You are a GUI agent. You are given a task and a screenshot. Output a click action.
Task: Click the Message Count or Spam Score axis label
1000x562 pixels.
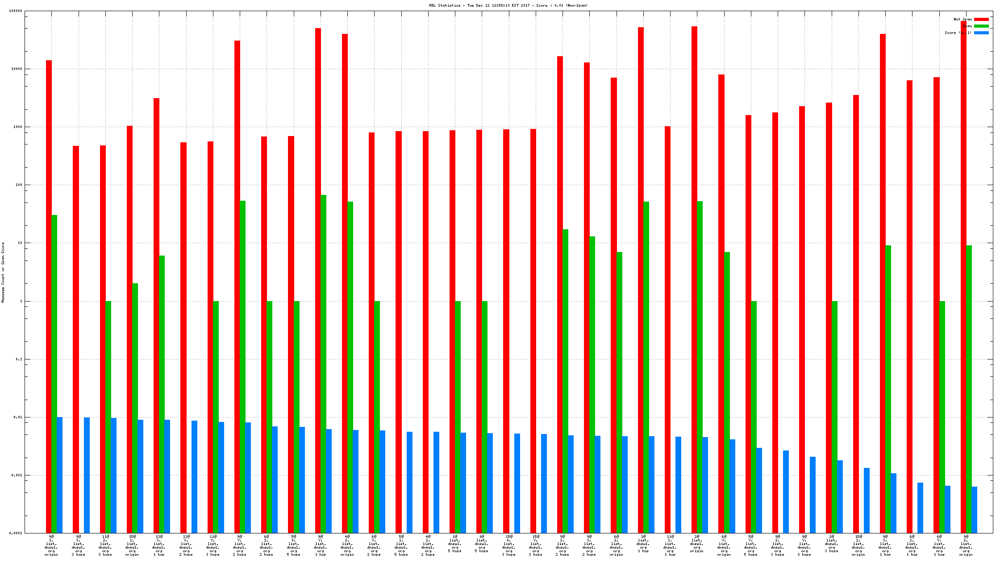3,273
